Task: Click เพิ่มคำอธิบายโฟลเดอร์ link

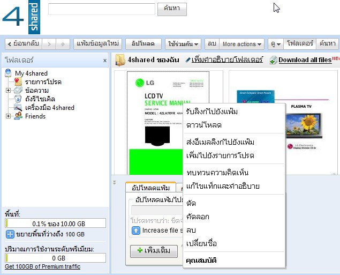Action: pyautogui.click(x=227, y=60)
